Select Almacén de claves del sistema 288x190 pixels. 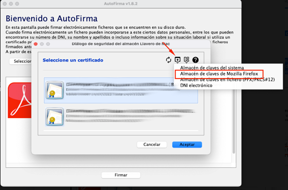pos(212,68)
